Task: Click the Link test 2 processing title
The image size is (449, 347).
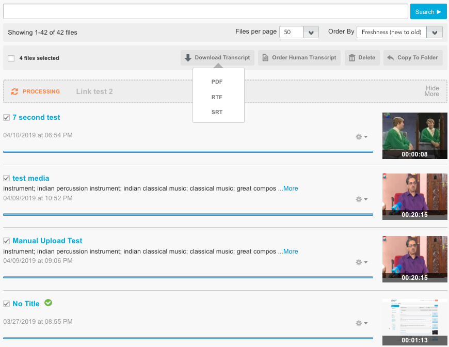Action: click(x=94, y=91)
